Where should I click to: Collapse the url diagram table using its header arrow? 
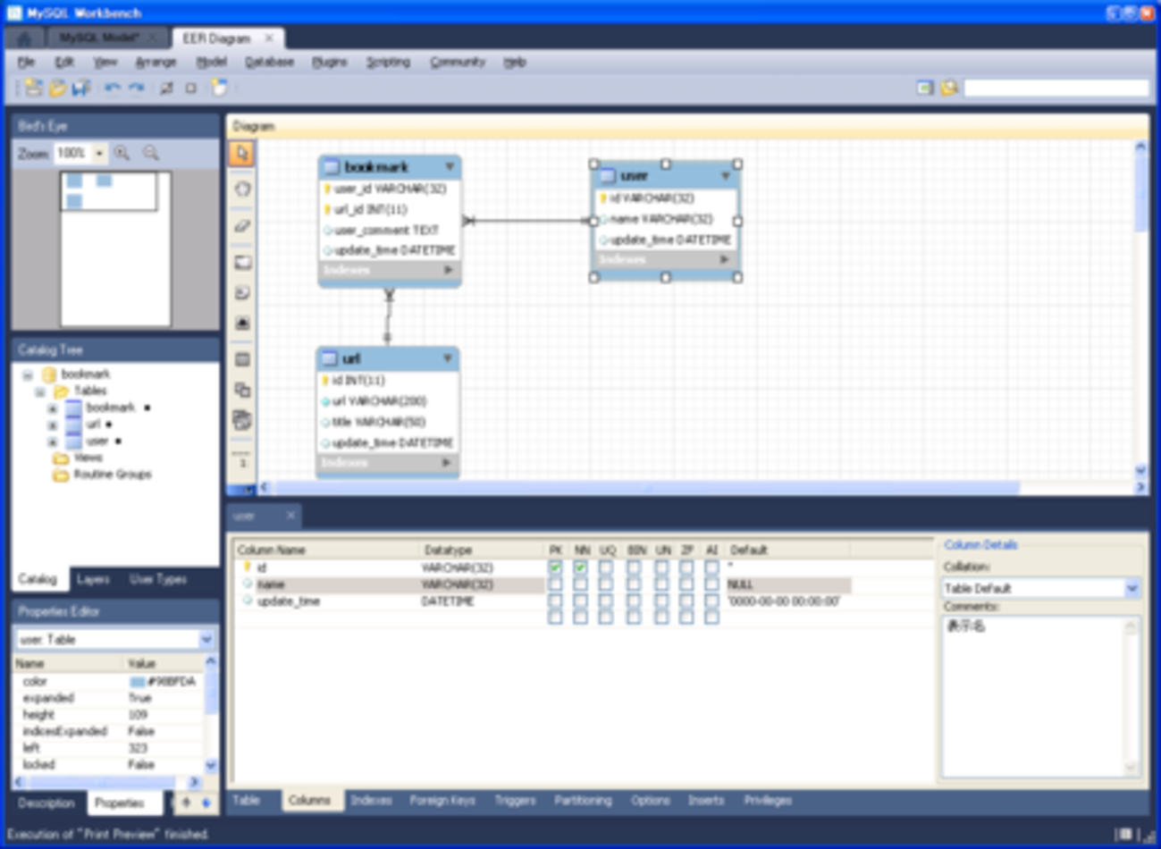[x=448, y=358]
